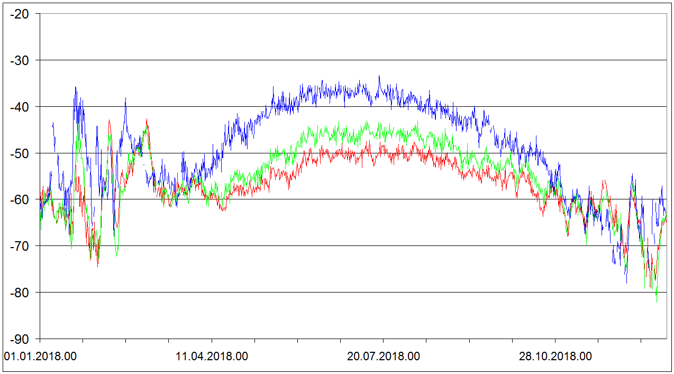Click the 01.01.2018.00 date label
Viewport: 674px width, 374px height.
click(40, 356)
